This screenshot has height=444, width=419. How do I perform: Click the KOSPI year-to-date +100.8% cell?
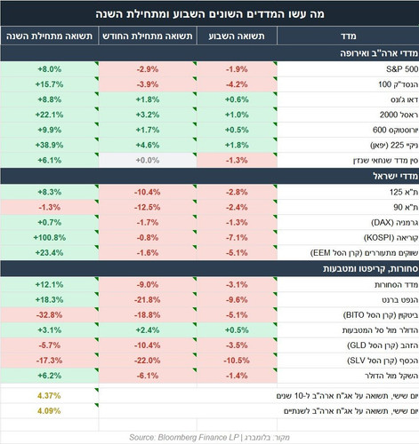(49, 238)
